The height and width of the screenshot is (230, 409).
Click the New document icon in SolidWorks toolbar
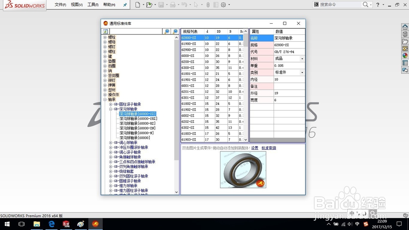[x=138, y=5]
